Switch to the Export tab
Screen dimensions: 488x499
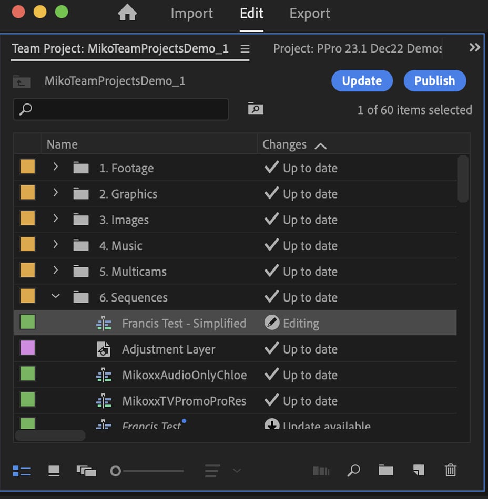pos(310,14)
